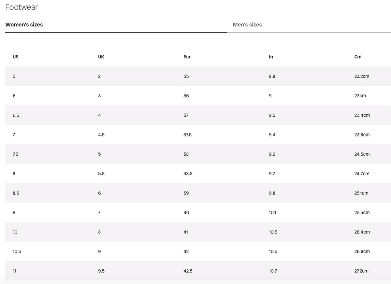This screenshot has width=391, height=284.
Task: Click the UK column header
Action: click(x=101, y=57)
